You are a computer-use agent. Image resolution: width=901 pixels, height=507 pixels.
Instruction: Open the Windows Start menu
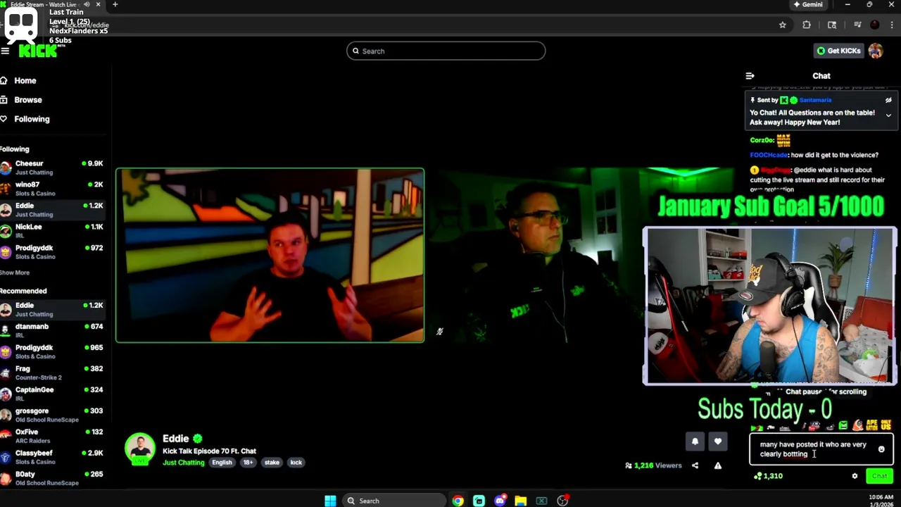(x=330, y=501)
